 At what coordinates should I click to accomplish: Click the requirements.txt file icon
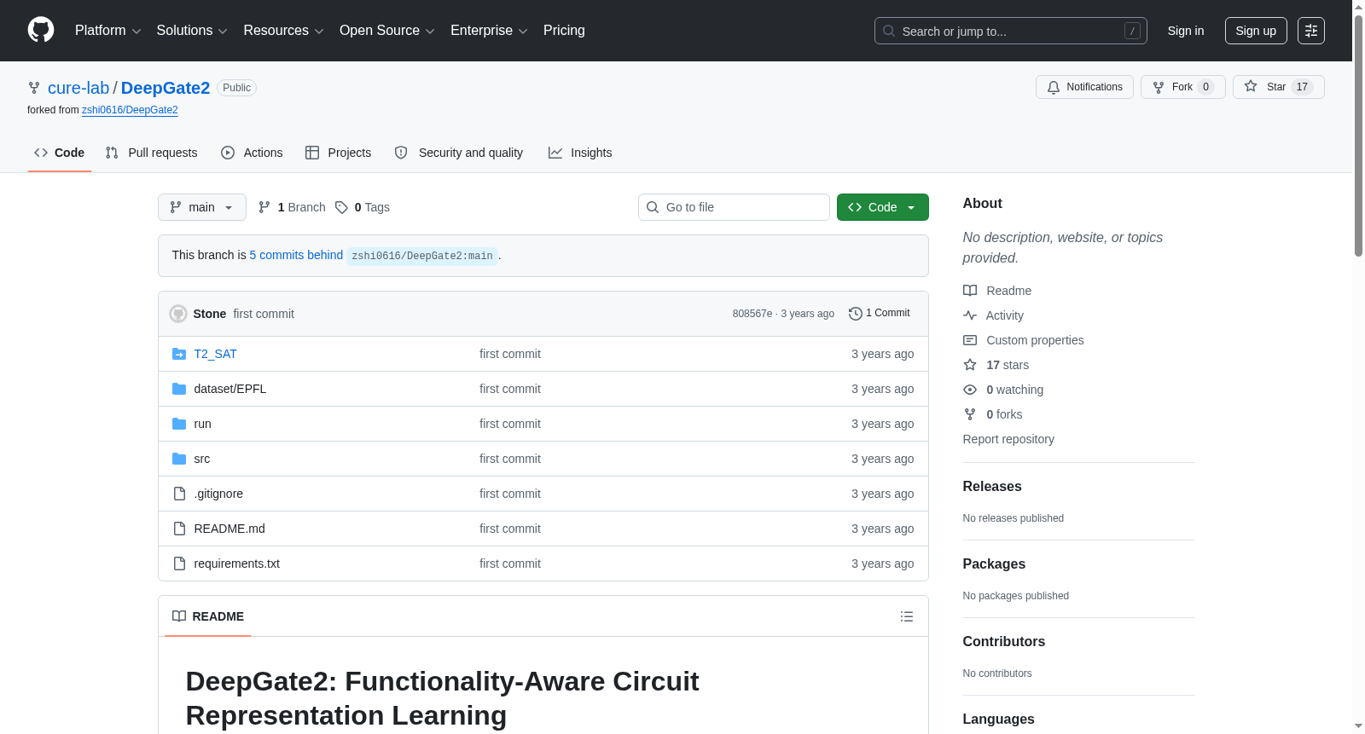click(179, 564)
